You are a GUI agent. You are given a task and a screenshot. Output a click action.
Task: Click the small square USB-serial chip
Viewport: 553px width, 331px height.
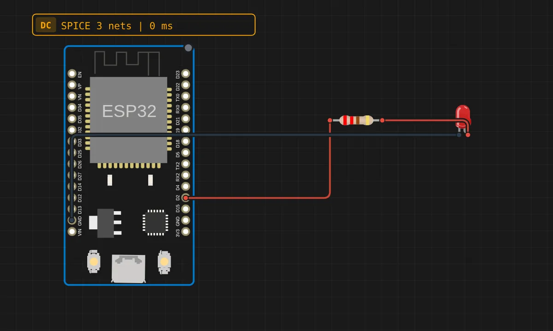pos(154,223)
